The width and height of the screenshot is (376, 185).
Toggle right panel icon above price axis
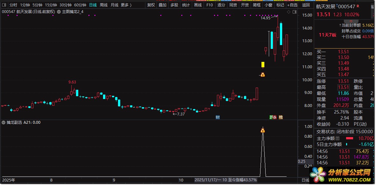tap(295, 12)
